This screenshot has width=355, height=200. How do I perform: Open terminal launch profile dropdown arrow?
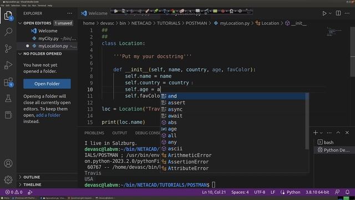click(321, 133)
